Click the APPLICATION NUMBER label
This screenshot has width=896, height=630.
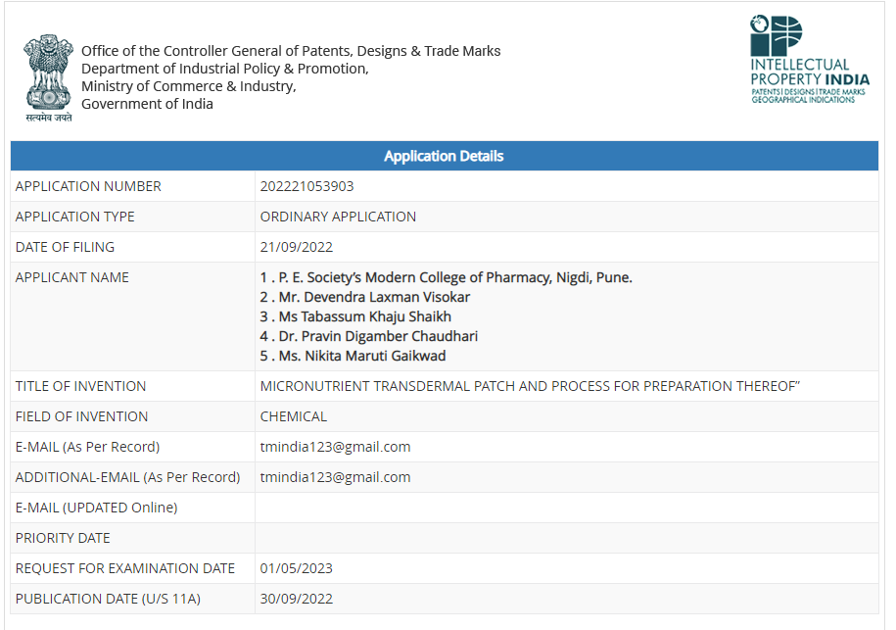(88, 186)
